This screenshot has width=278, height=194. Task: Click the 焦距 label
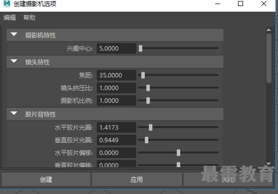[x=86, y=75]
